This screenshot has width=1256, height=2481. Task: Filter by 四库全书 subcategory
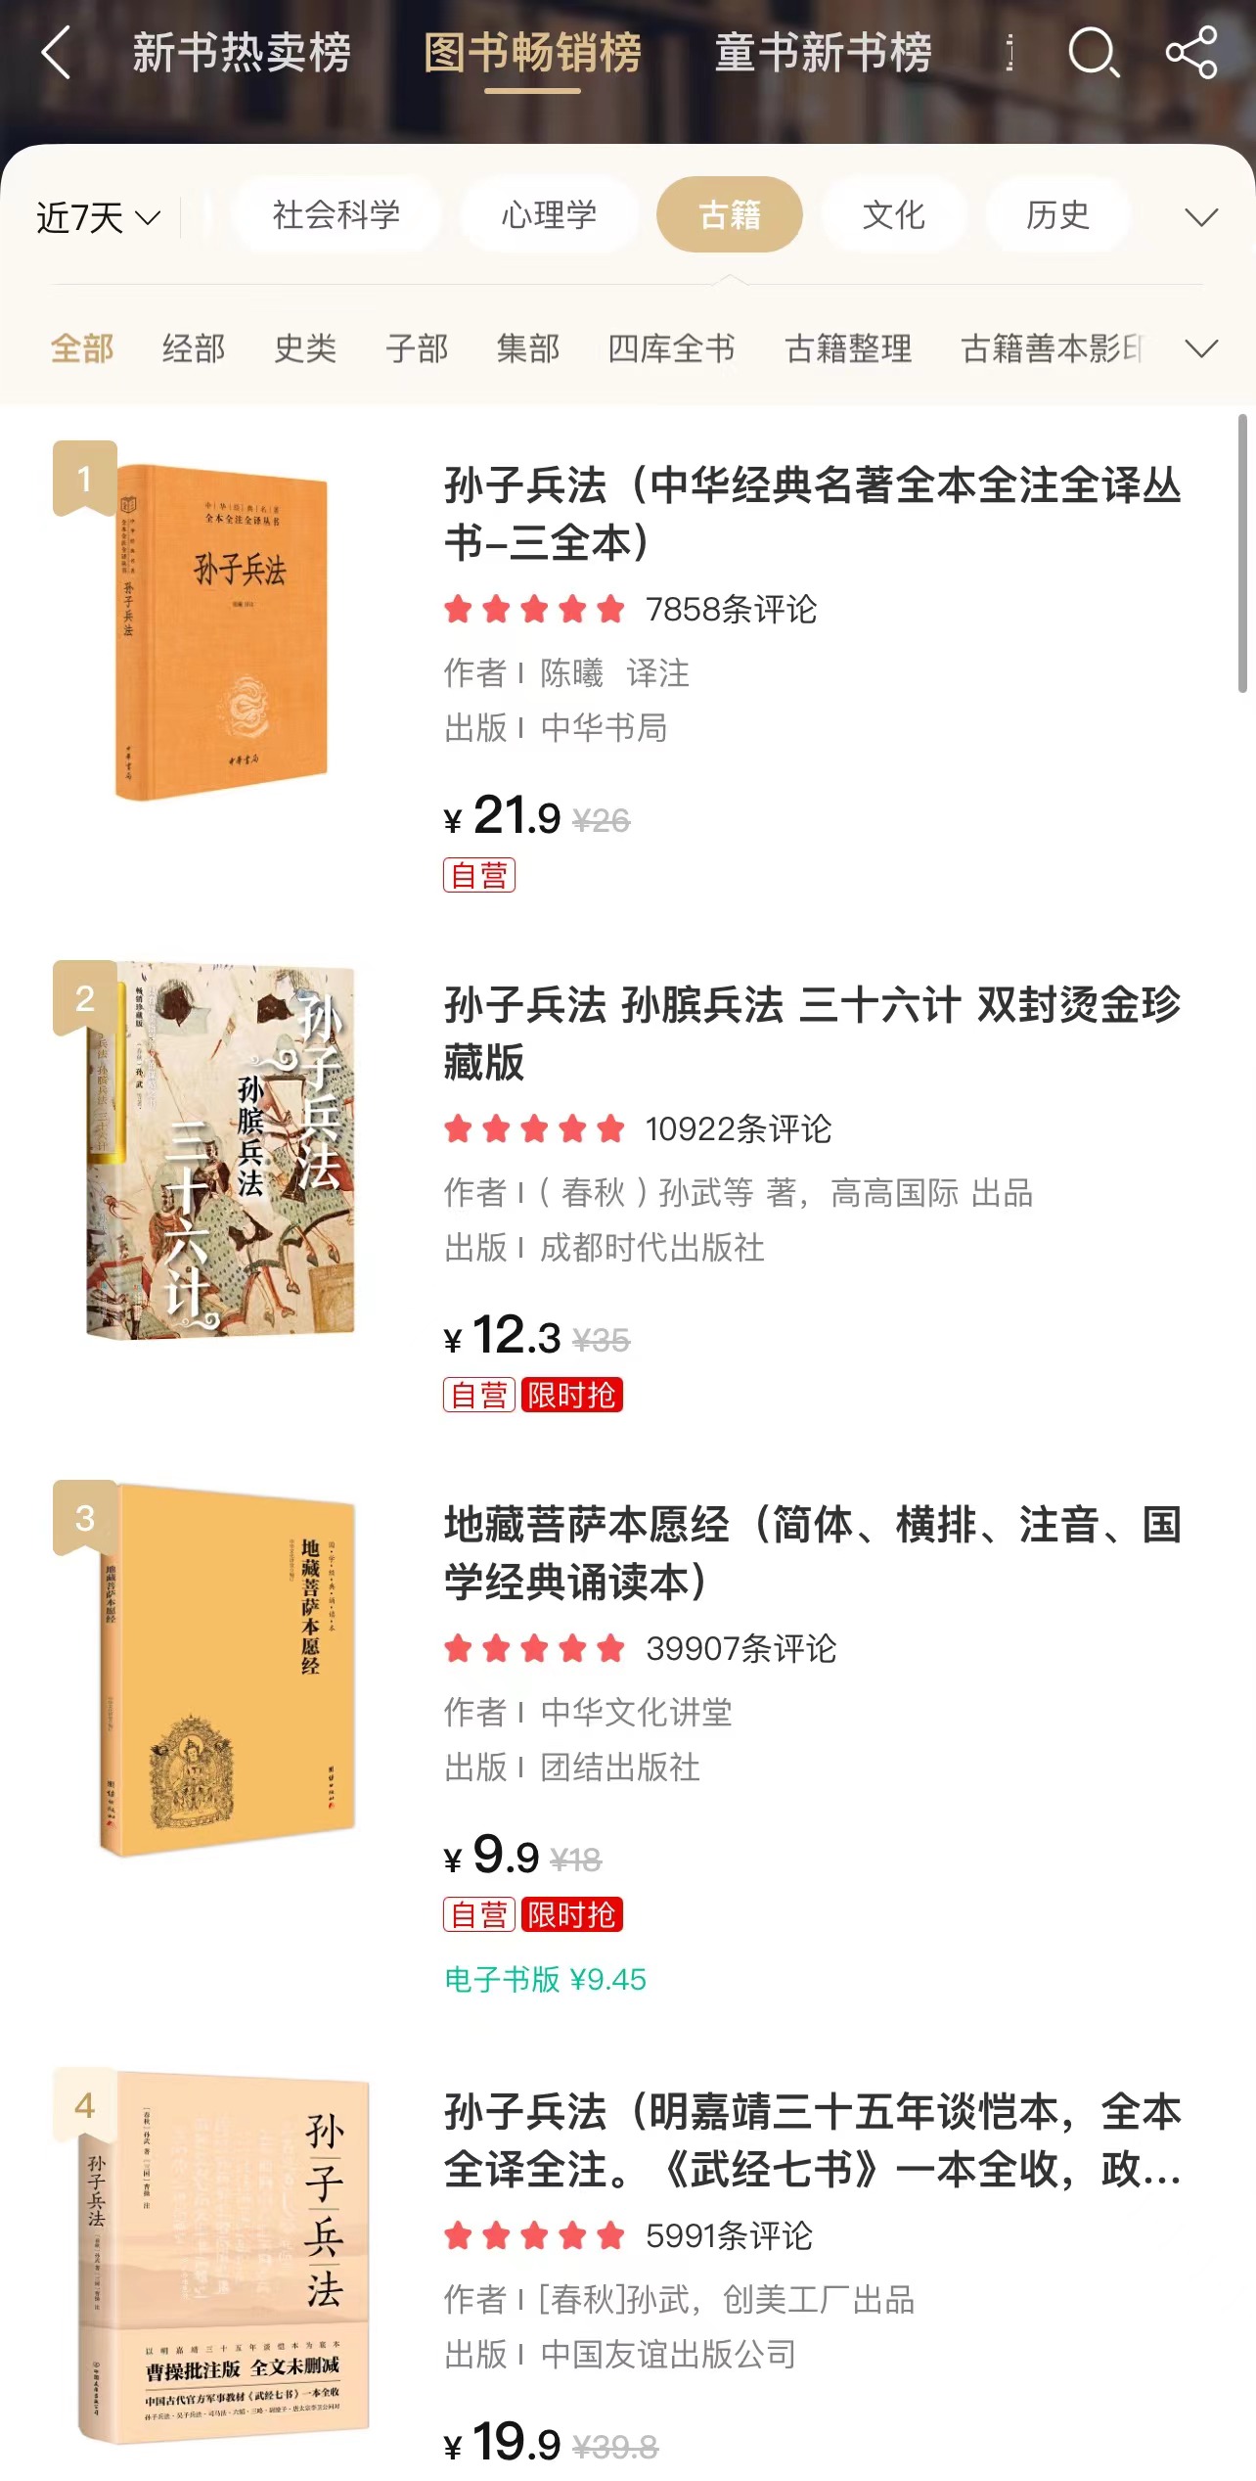click(x=671, y=348)
